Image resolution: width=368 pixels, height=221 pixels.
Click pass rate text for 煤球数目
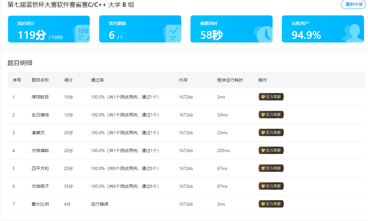(x=125, y=97)
